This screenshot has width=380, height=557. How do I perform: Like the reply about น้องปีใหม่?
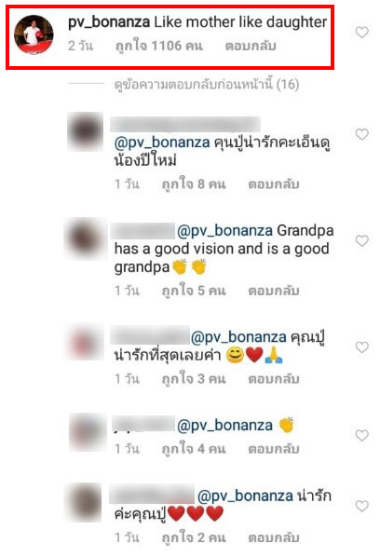pos(361,134)
